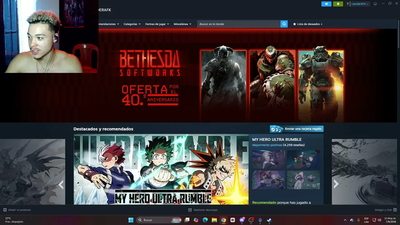400x225 pixels.
Task: Open the greyed-out previous game capsule with the winged character
Action: (32, 172)
